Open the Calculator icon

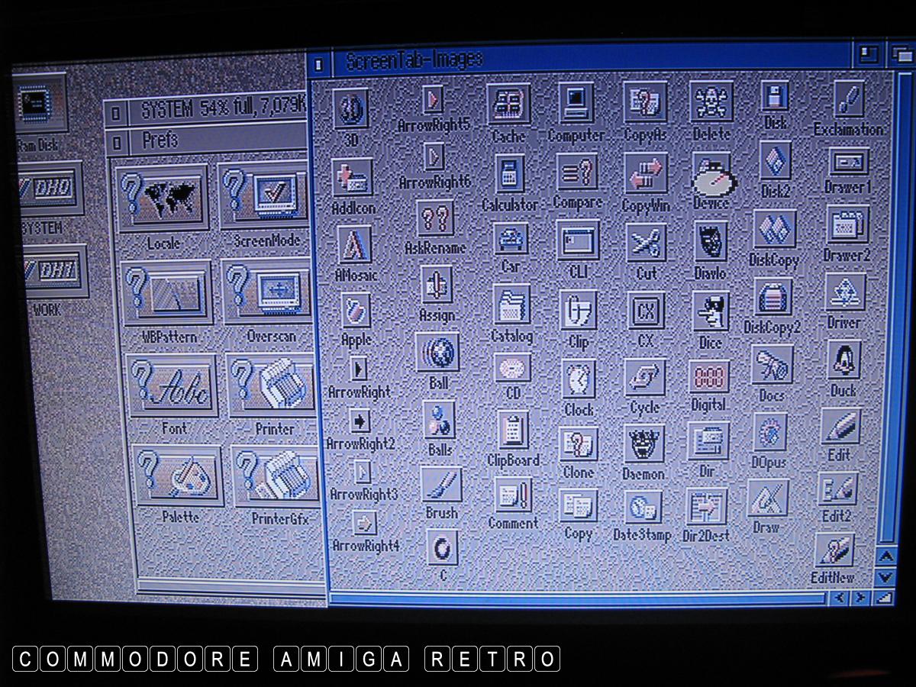[x=509, y=175]
